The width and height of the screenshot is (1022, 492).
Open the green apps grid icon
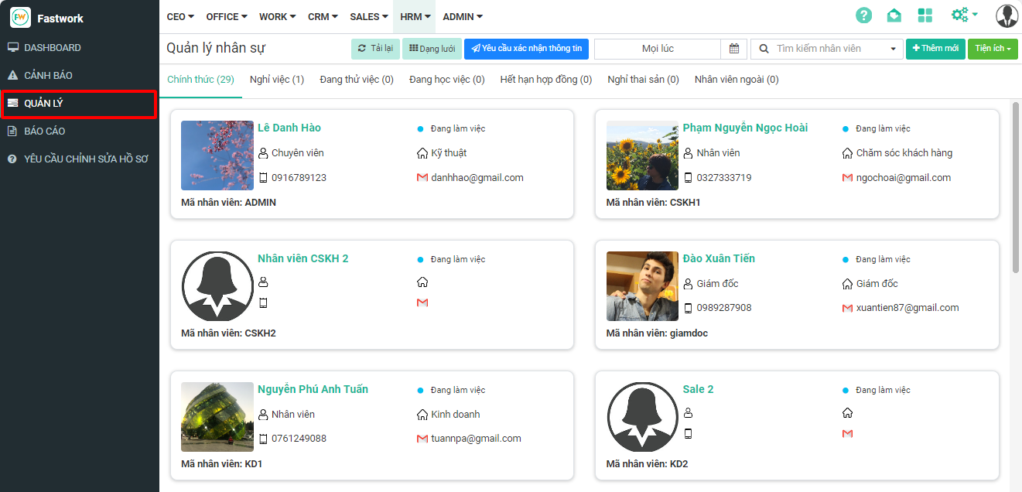(925, 16)
